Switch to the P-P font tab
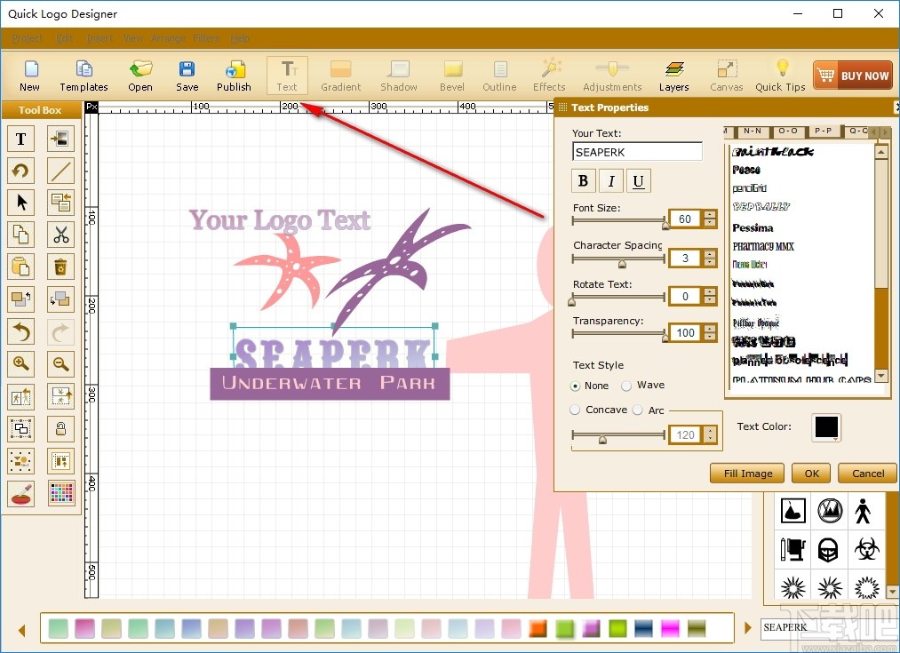The image size is (900, 653). 824,131
